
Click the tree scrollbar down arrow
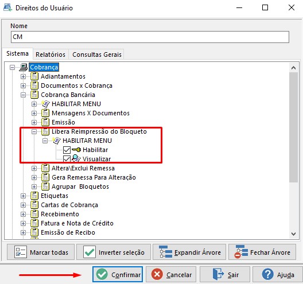(x=294, y=234)
